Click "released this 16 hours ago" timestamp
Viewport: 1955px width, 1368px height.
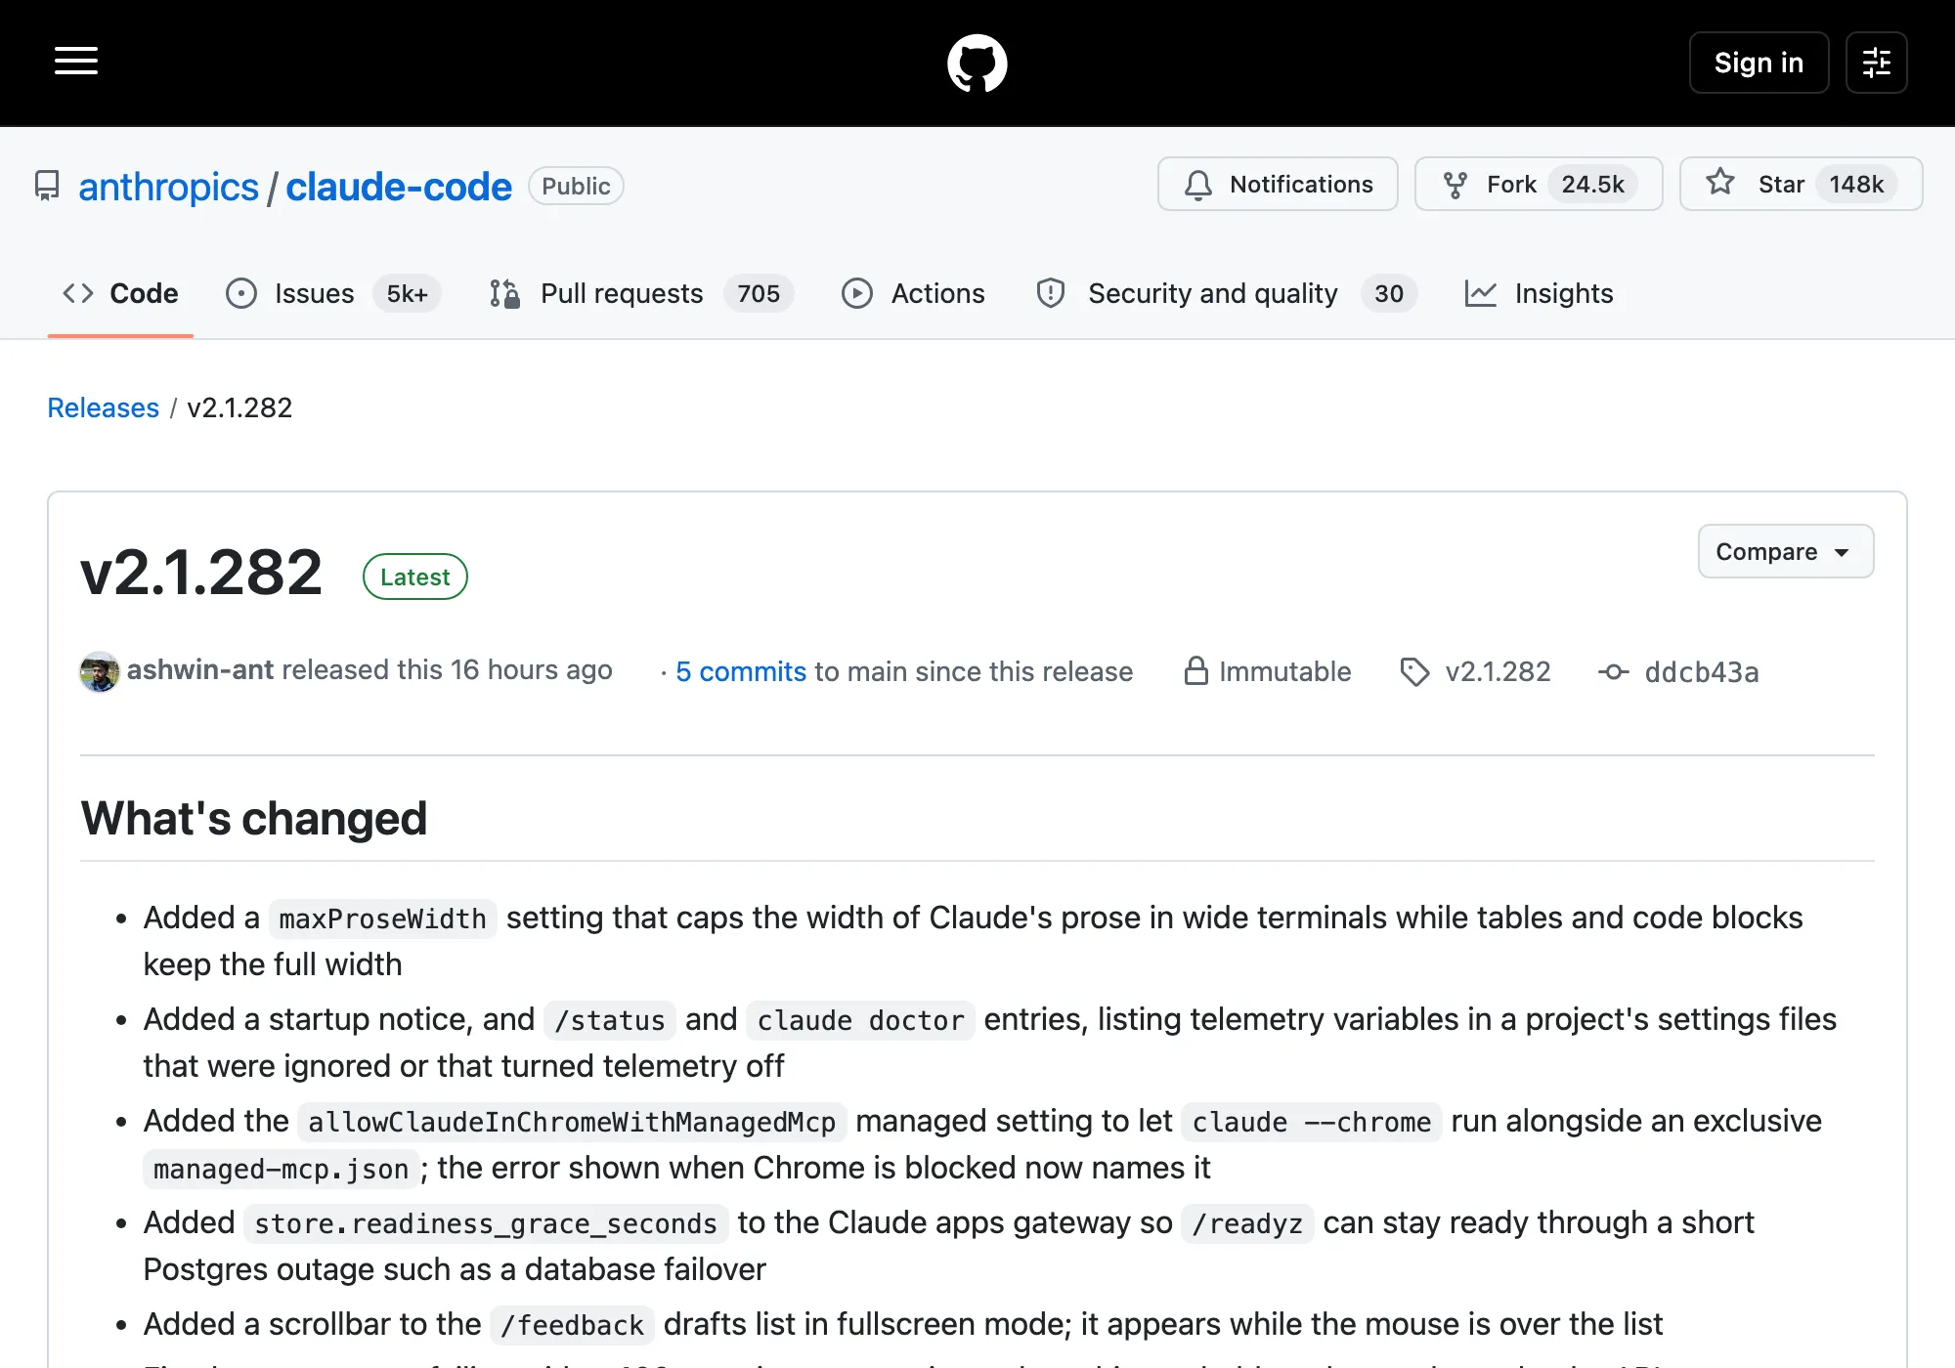[448, 669]
